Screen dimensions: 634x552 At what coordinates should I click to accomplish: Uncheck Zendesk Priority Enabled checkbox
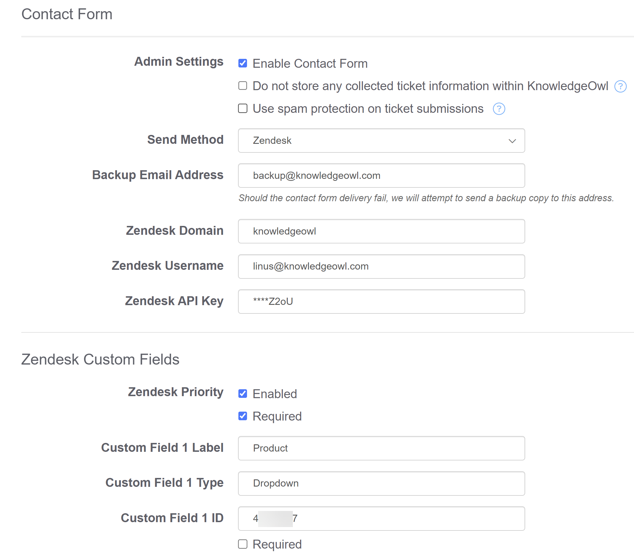(x=243, y=394)
